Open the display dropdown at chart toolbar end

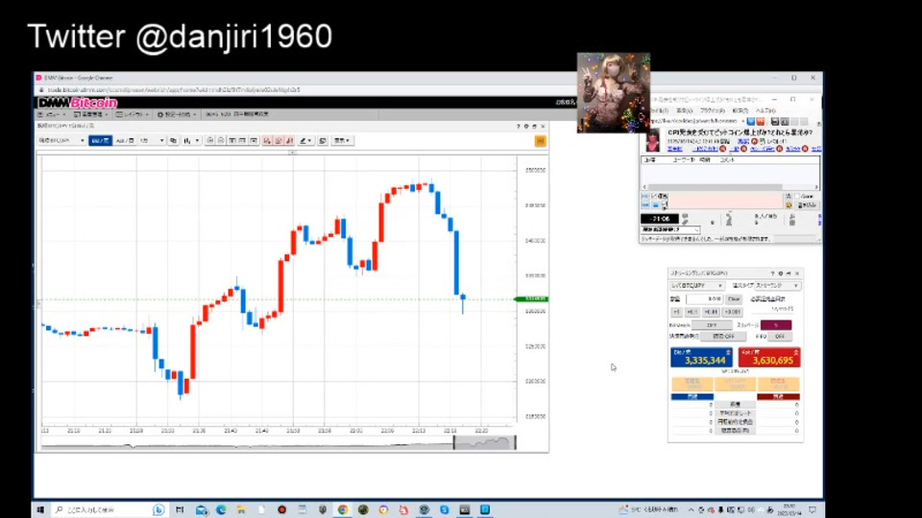[342, 141]
